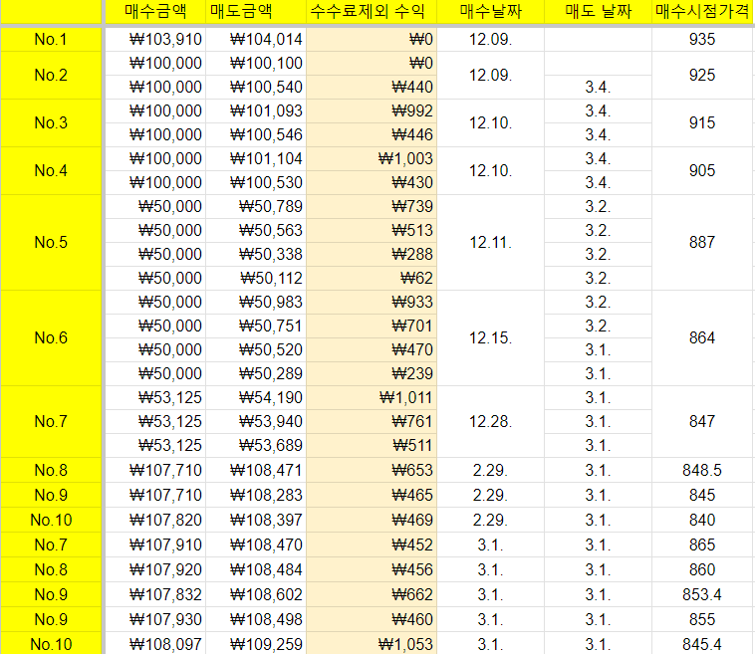Image resolution: width=755 pixels, height=654 pixels.
Task: Click the sell amount ₩109,259
Action: [256, 644]
